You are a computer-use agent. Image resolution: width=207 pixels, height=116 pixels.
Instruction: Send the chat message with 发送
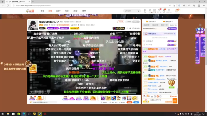(x=175, y=101)
